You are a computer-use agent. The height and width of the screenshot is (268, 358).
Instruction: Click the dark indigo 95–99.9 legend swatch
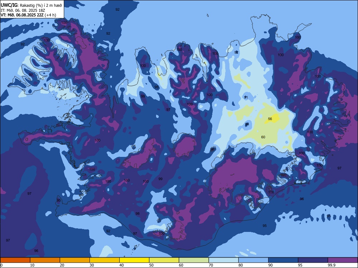click(x=313, y=260)
